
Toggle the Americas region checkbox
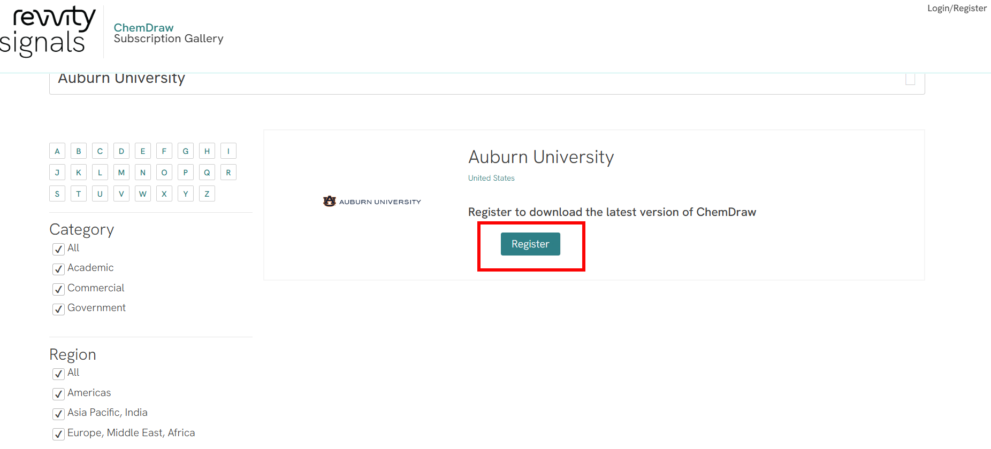pos(58,394)
